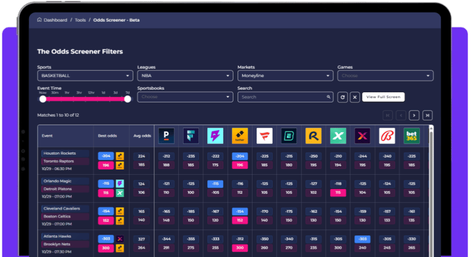This screenshot has height=257, width=471.
Task: Click the Best odds column header
Action: tap(107, 136)
